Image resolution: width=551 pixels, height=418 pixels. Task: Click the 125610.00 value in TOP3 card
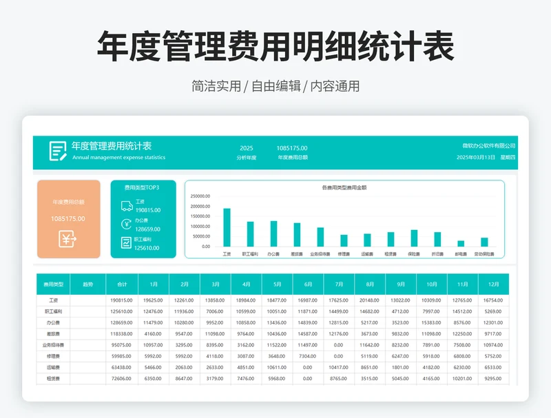pos(147,248)
